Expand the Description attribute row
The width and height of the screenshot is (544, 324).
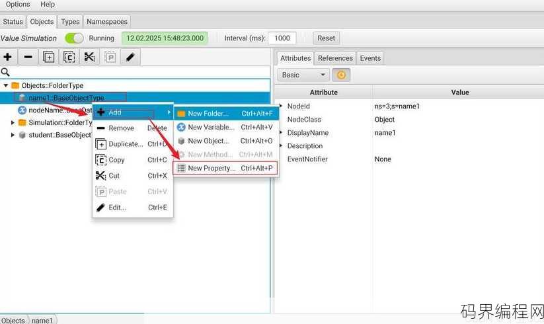(x=281, y=145)
